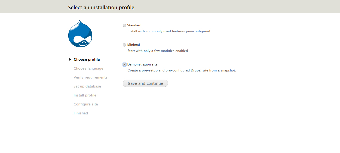The image size is (340, 153).
Task: Click the Drupal drop logo
Action: (x=80, y=34)
